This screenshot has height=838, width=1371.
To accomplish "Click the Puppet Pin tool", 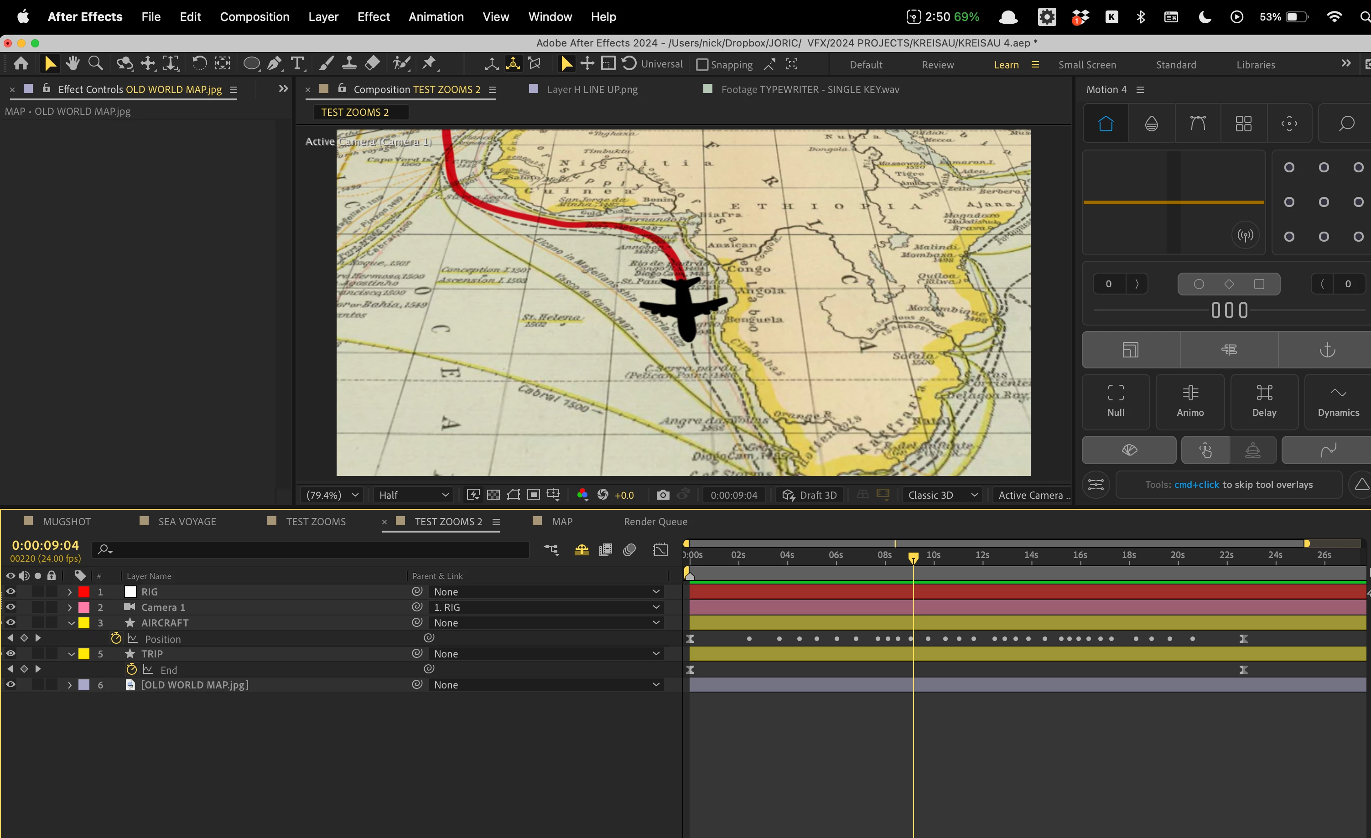I will pyautogui.click(x=429, y=64).
